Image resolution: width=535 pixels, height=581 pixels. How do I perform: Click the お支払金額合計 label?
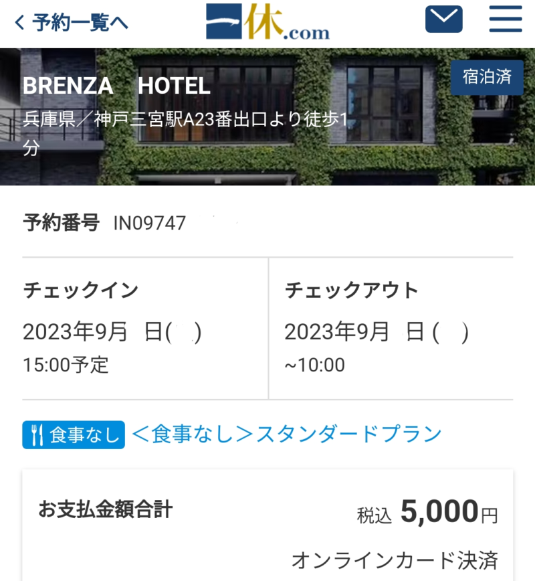point(106,510)
